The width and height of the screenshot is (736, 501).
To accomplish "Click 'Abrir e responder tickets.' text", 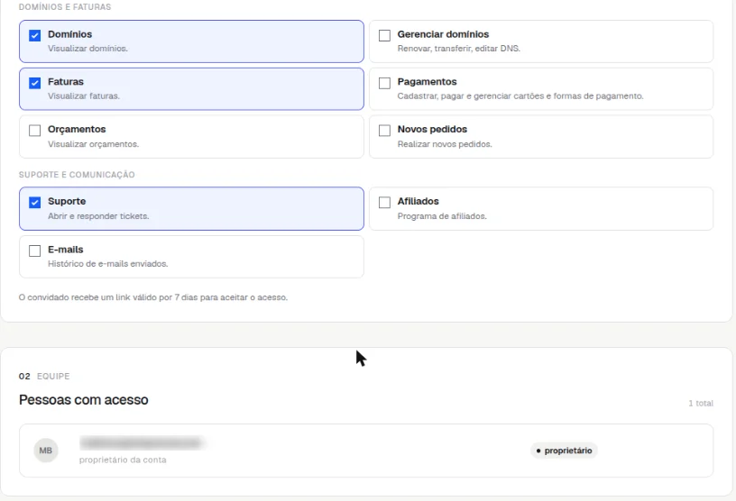I will click(x=98, y=216).
